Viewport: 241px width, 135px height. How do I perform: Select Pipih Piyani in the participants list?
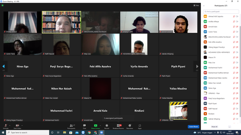[x=221, y=103]
